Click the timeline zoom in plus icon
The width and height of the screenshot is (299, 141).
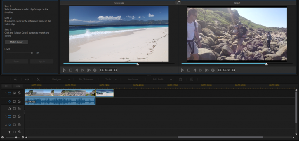click(23, 137)
